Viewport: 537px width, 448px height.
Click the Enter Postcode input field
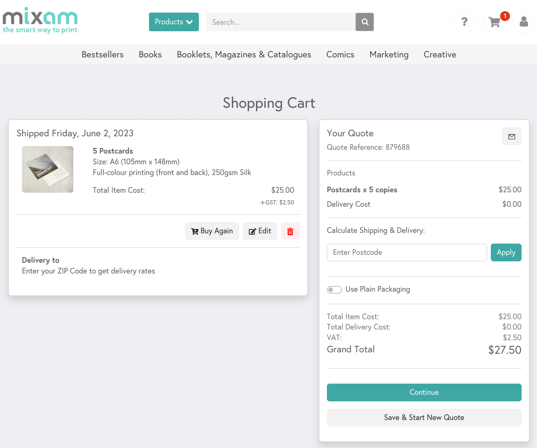pyautogui.click(x=406, y=252)
